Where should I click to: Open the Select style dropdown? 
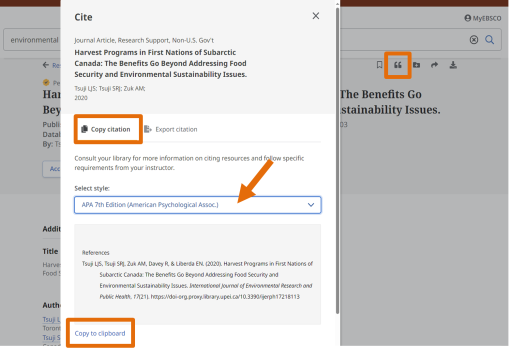pos(197,205)
